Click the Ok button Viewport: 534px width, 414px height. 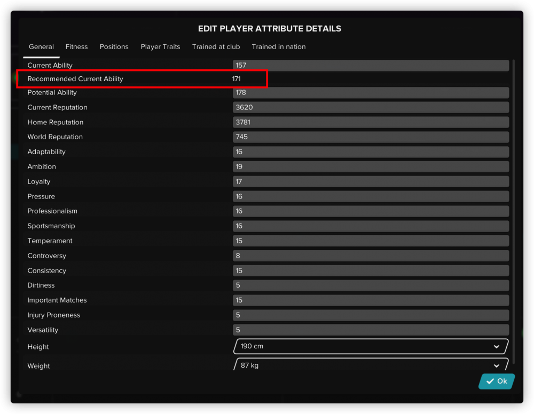(x=497, y=381)
